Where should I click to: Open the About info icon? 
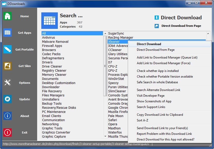point(7,116)
